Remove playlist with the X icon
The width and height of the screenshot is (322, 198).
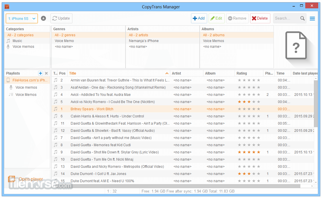(46, 73)
